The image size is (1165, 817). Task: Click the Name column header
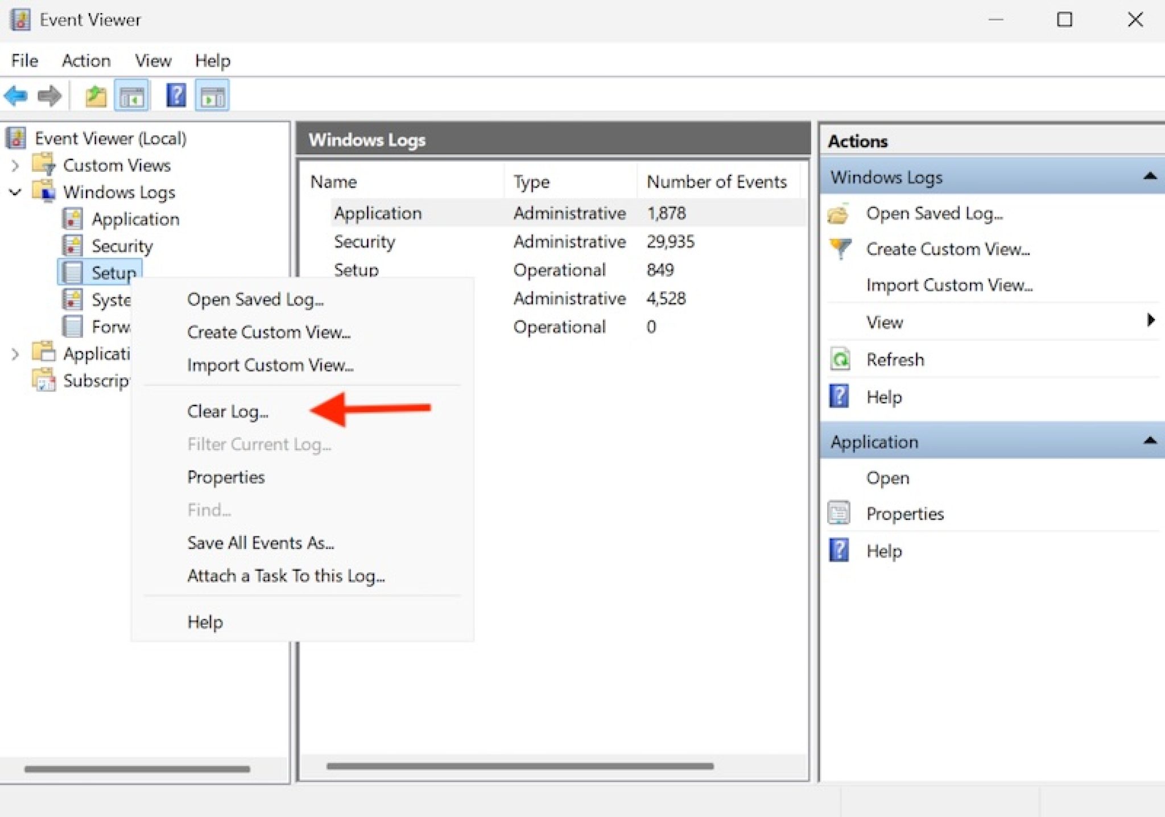pyautogui.click(x=333, y=181)
